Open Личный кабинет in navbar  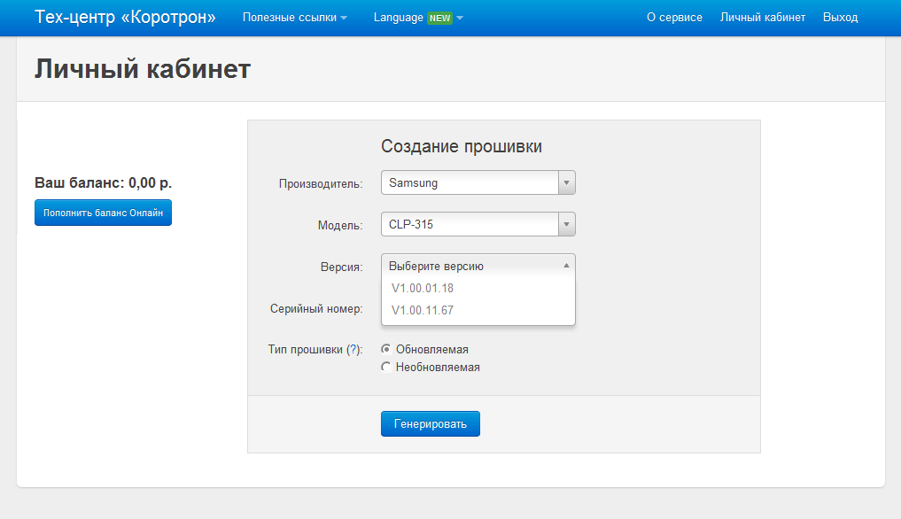763,18
